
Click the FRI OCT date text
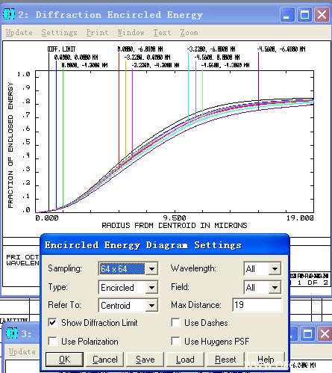[x=22, y=257]
